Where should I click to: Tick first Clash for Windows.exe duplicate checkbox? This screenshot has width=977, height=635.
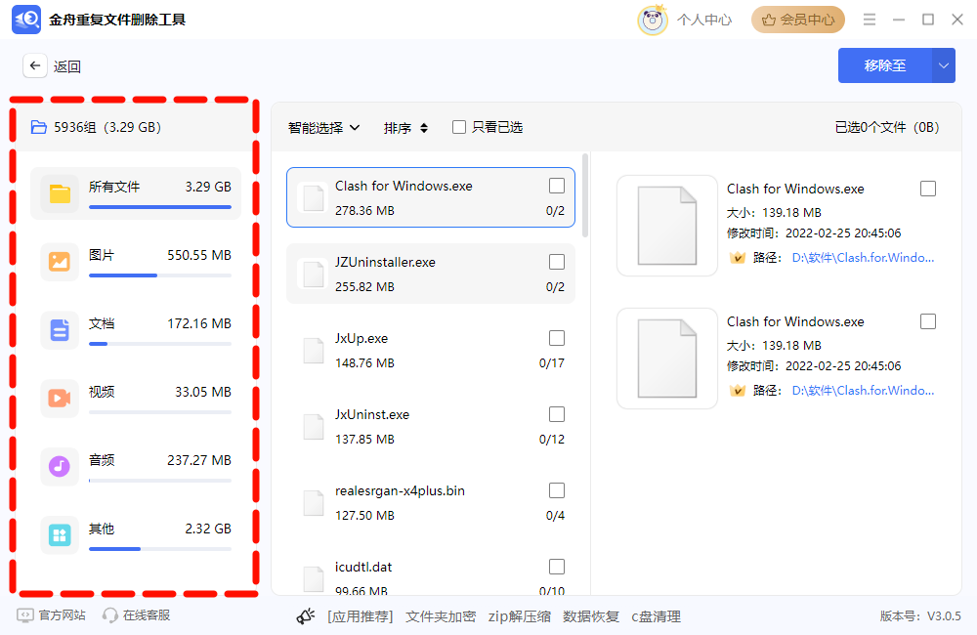click(x=928, y=189)
